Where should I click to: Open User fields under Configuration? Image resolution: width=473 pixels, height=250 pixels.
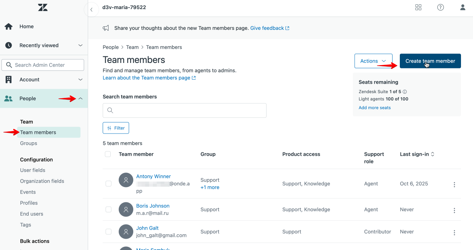point(33,170)
